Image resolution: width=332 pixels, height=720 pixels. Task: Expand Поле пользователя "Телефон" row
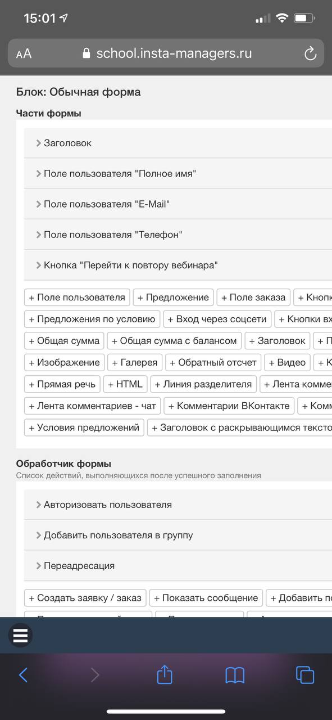pyautogui.click(x=178, y=234)
